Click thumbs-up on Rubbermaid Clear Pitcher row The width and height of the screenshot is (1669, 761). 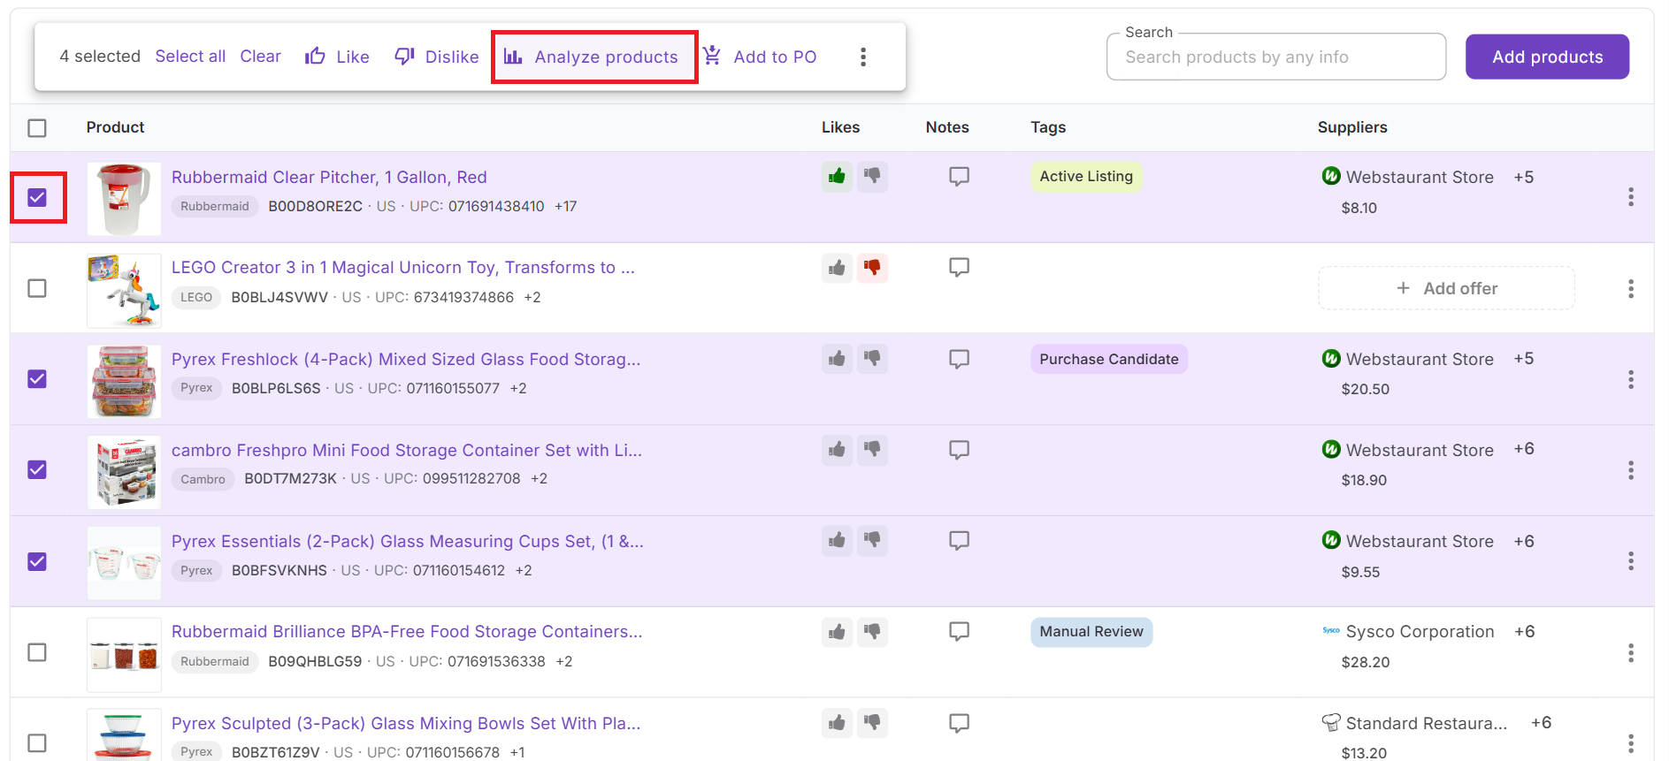[837, 177]
